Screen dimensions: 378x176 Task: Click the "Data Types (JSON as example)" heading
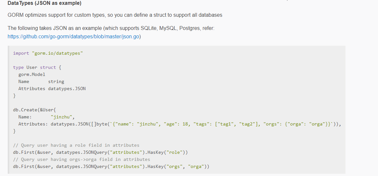coord(44,3)
